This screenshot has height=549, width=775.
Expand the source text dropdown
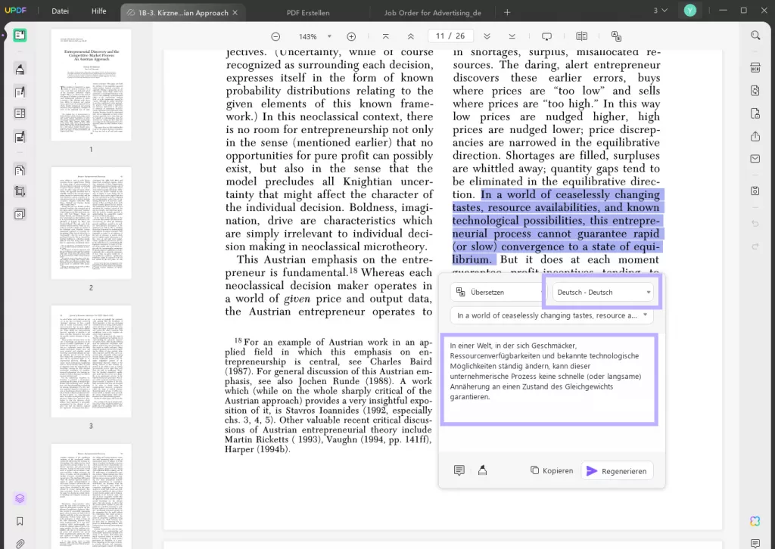552,315
